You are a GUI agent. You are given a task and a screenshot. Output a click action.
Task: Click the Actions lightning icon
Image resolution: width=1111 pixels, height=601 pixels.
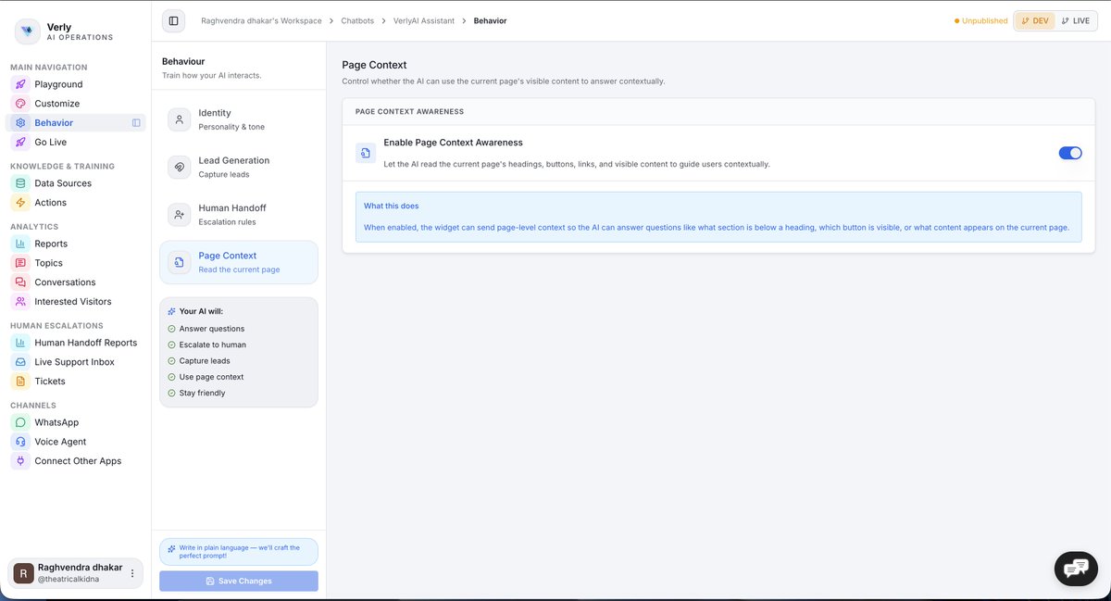(x=19, y=203)
